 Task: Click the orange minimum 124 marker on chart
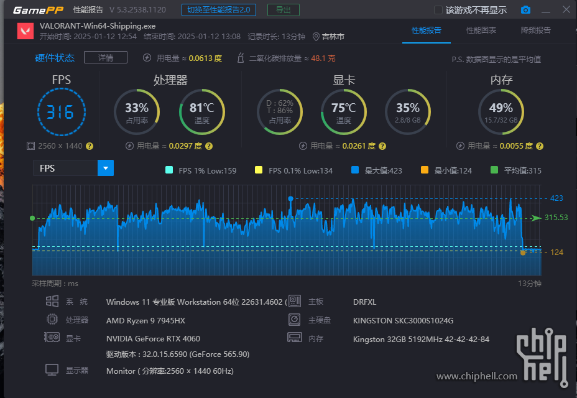click(523, 252)
